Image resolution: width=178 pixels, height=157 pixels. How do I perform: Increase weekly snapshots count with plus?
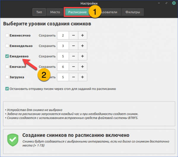point(82,46)
